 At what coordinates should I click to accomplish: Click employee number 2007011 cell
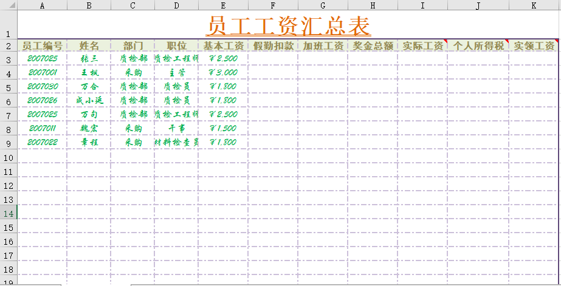click(42, 129)
